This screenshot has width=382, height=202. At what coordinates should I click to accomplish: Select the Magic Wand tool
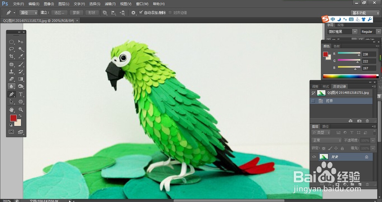[x=21, y=49]
